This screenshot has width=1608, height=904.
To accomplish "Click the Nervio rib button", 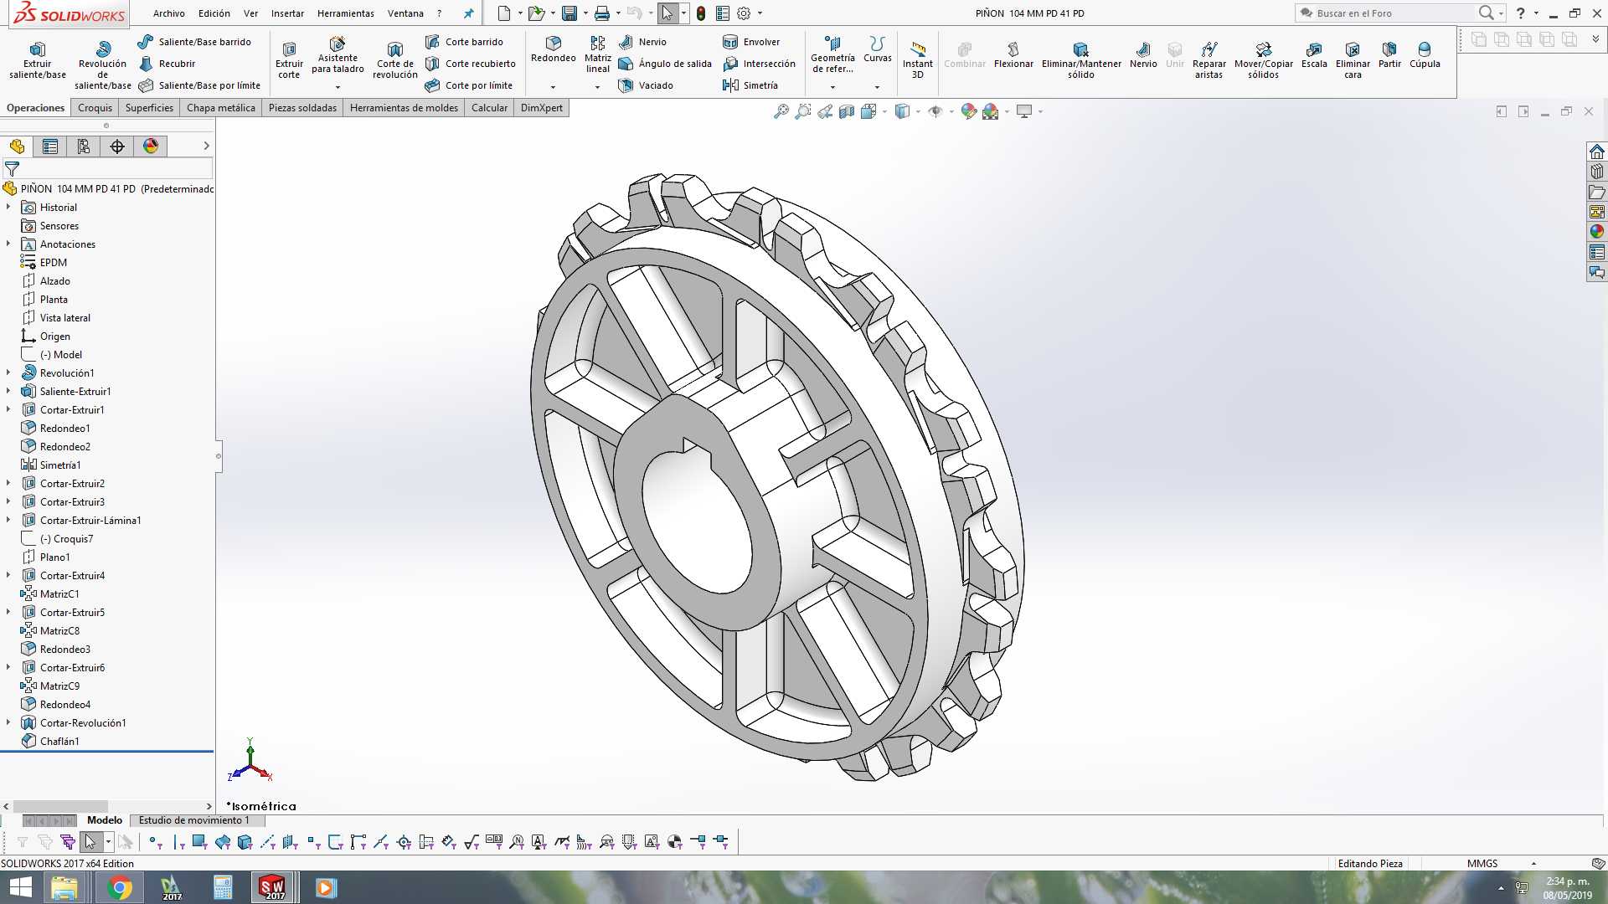I will pyautogui.click(x=642, y=42).
